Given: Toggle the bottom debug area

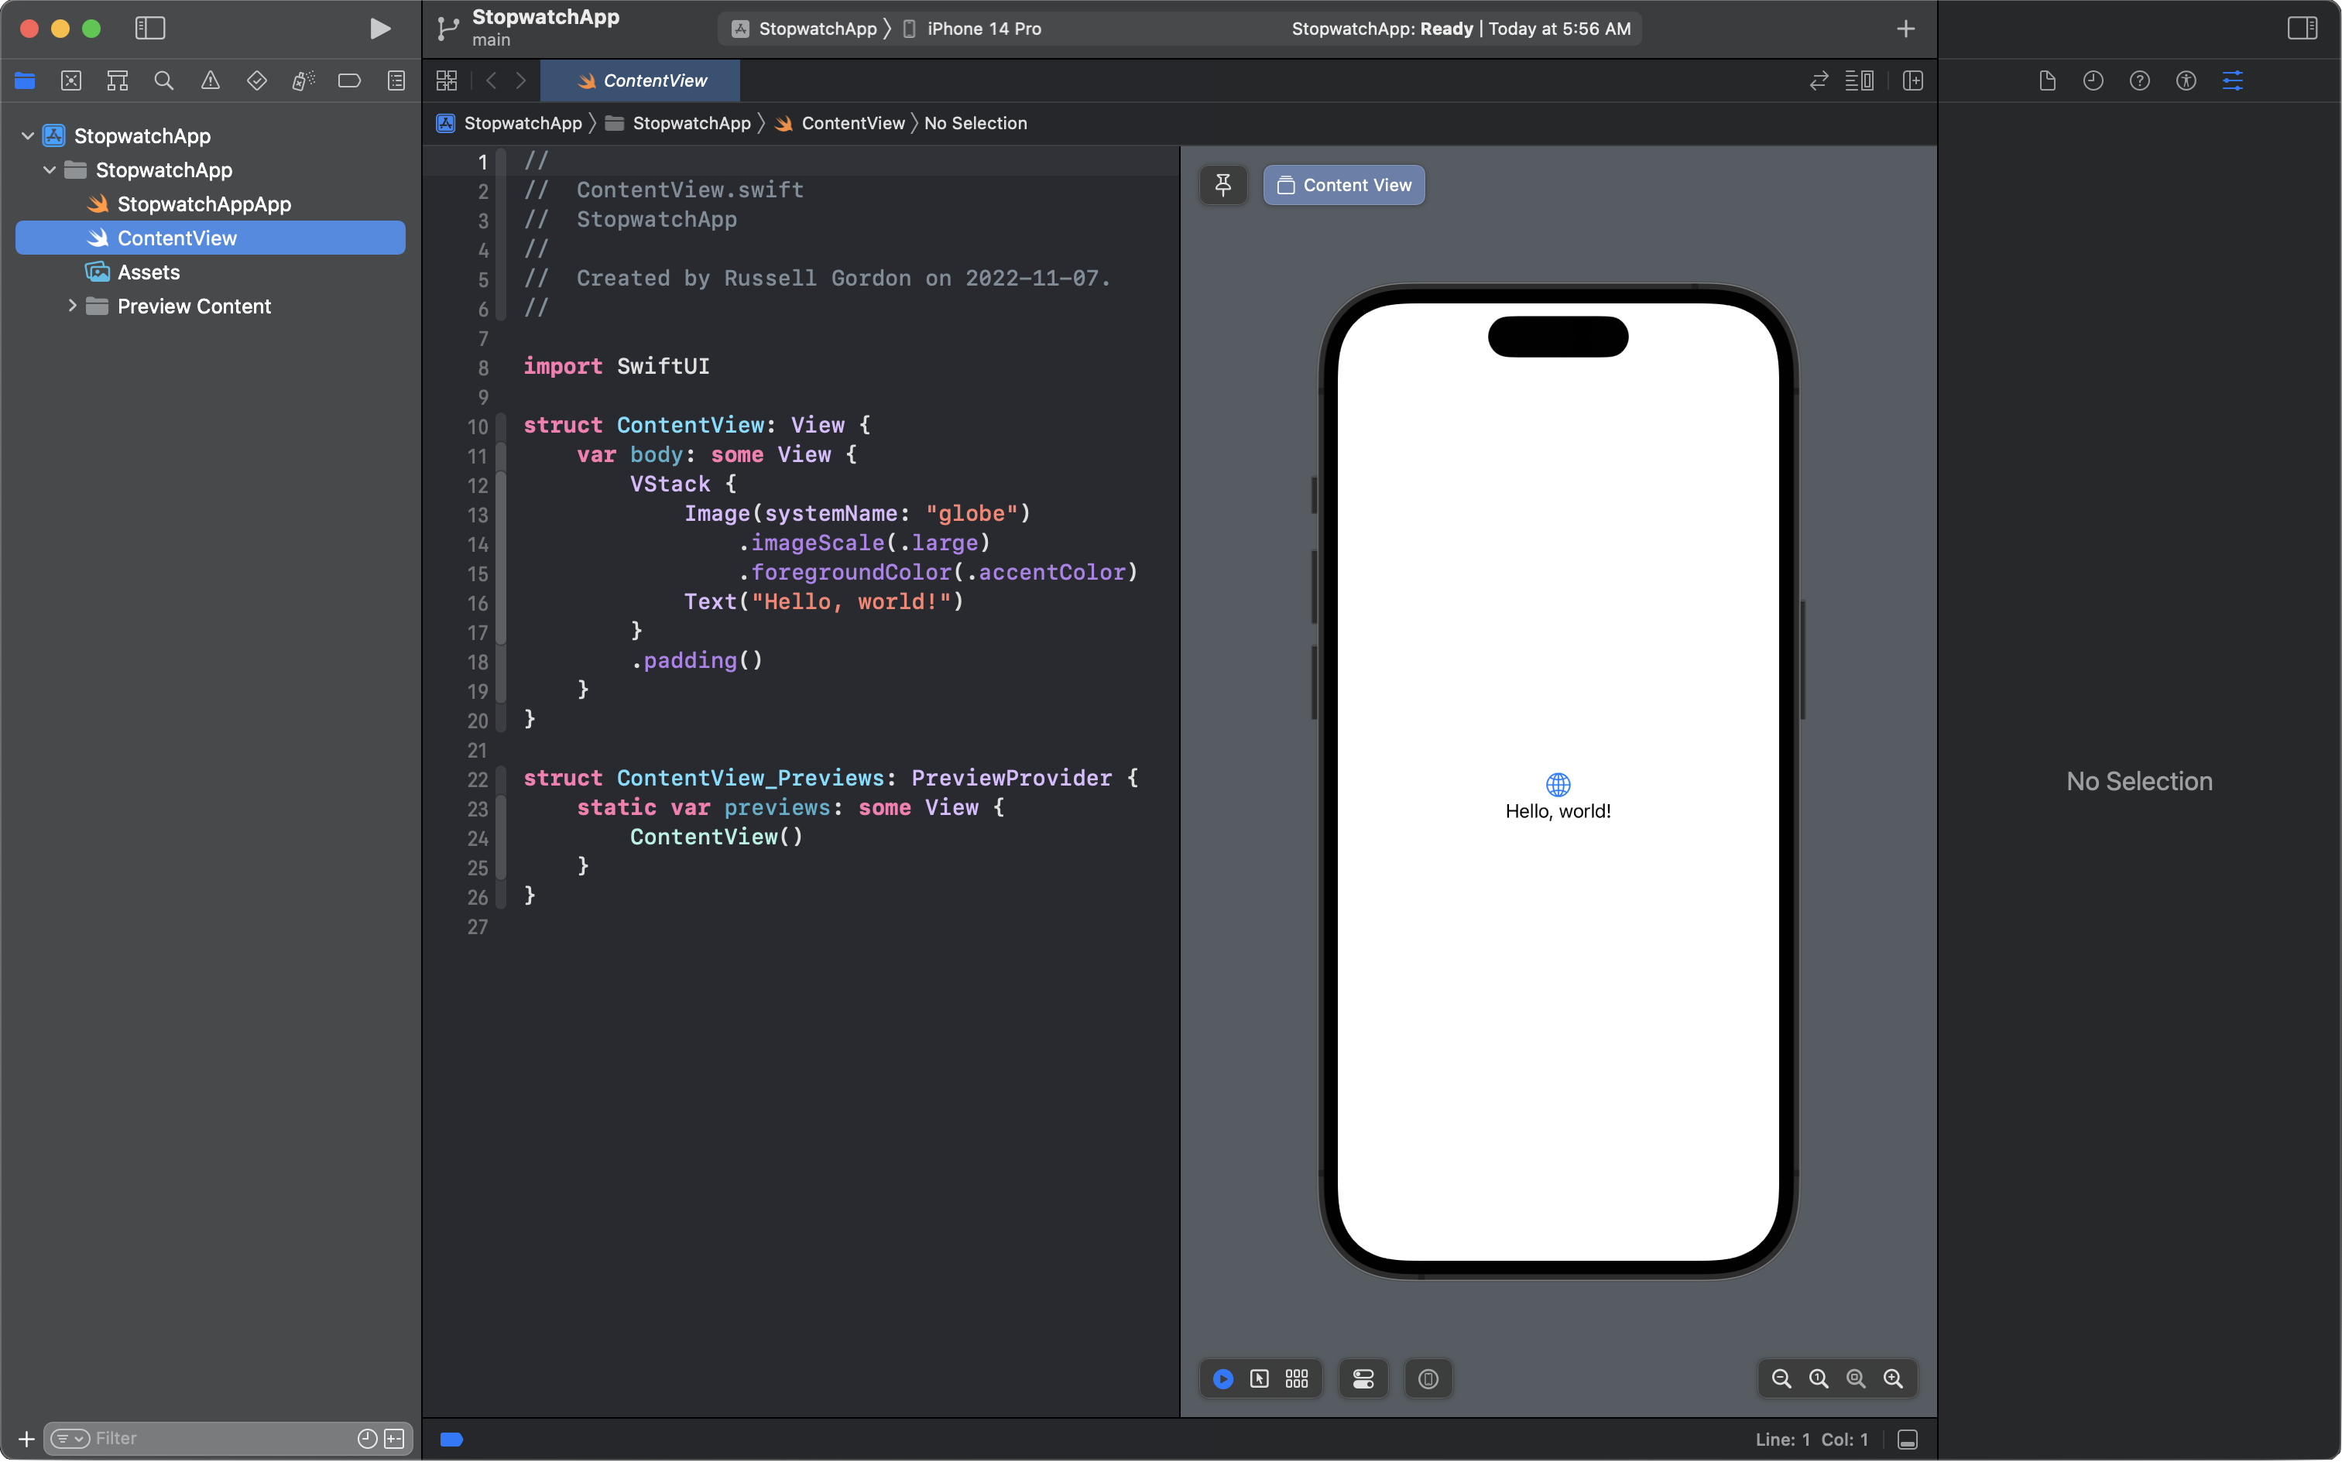Looking at the screenshot, I should pyautogui.click(x=1907, y=1440).
